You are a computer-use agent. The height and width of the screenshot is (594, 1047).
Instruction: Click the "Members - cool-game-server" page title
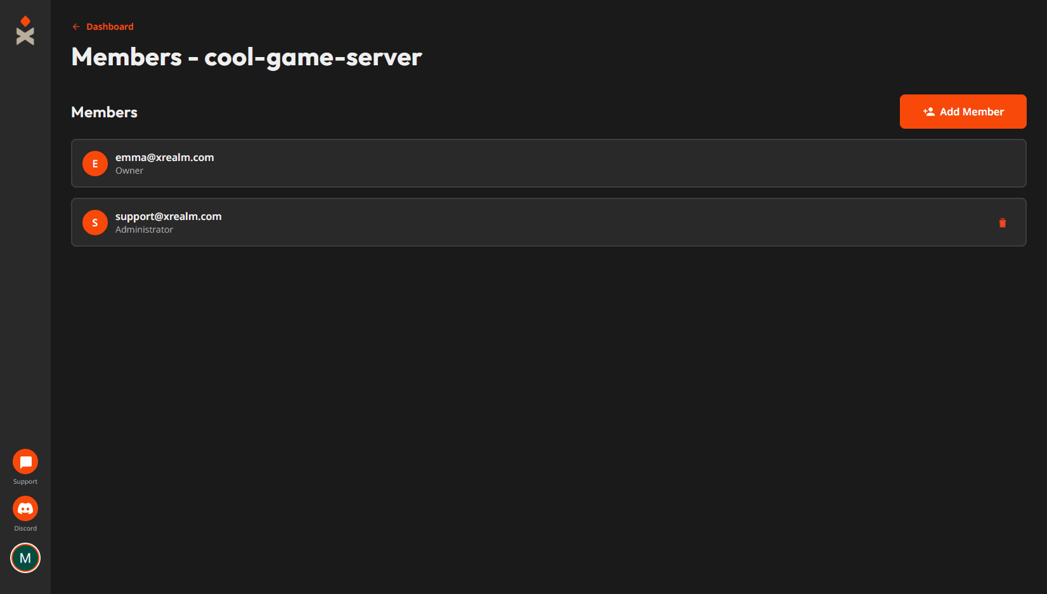(x=247, y=57)
